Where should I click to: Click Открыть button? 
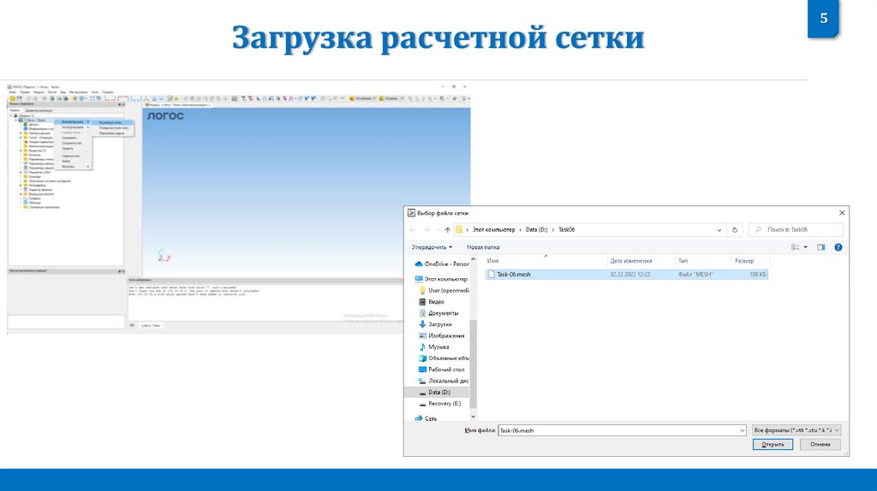point(773,445)
